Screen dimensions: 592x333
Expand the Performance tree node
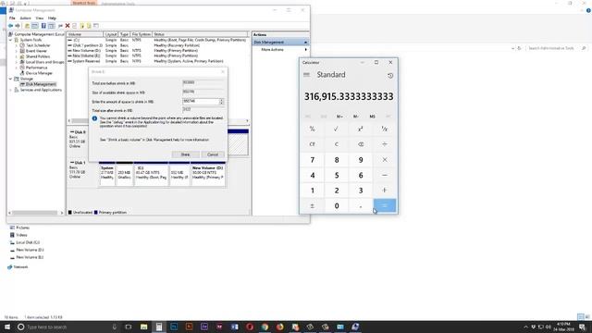pos(17,68)
